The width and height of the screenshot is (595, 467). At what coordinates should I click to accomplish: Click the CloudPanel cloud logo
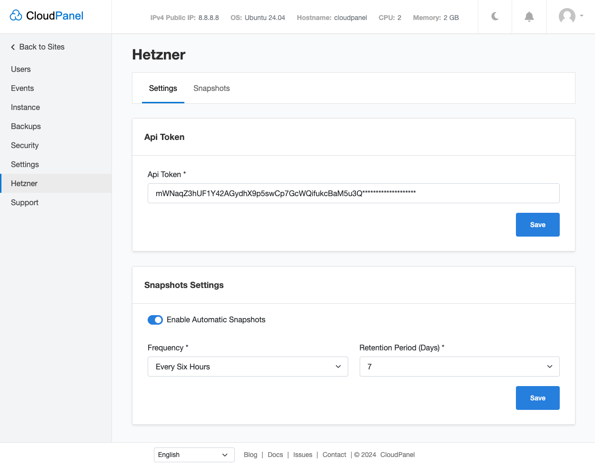[16, 15]
